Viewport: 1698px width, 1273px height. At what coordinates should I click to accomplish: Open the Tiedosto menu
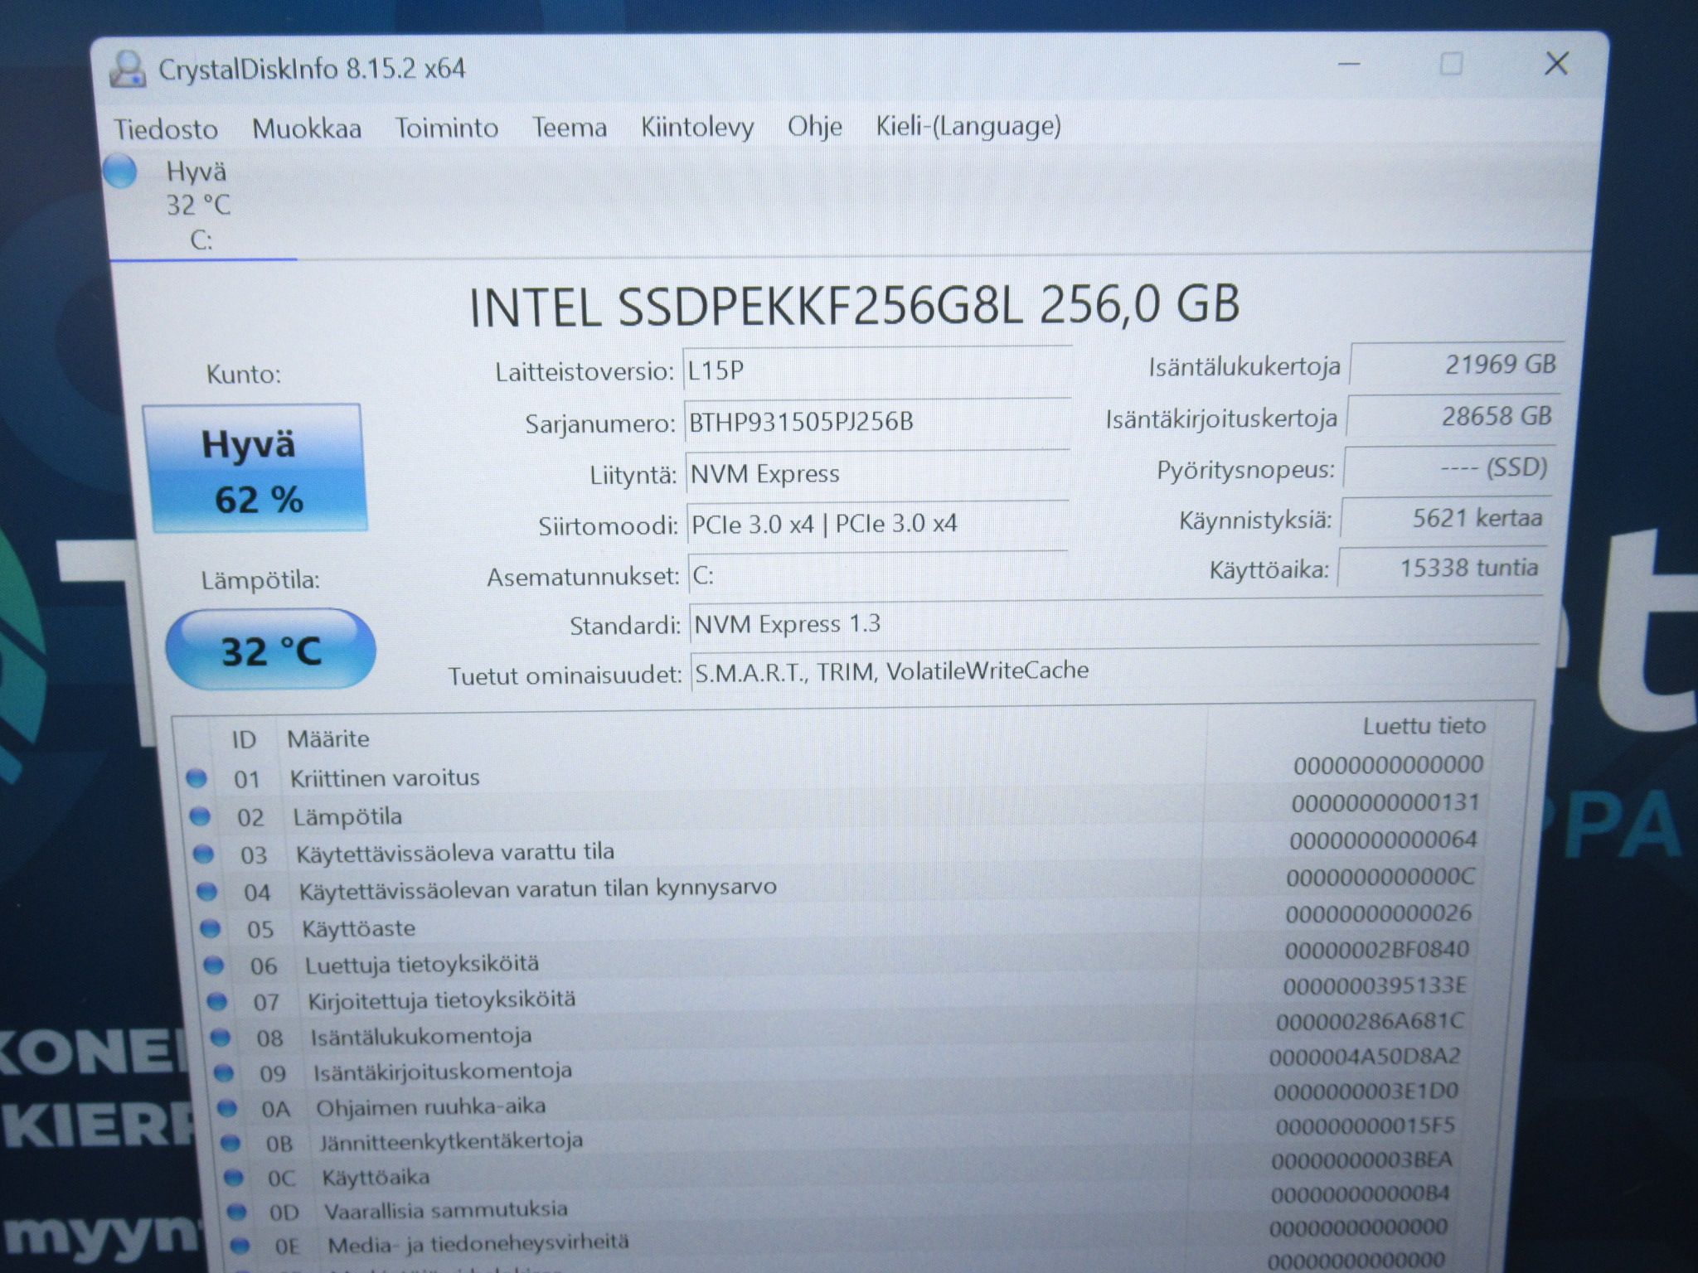coord(166,129)
